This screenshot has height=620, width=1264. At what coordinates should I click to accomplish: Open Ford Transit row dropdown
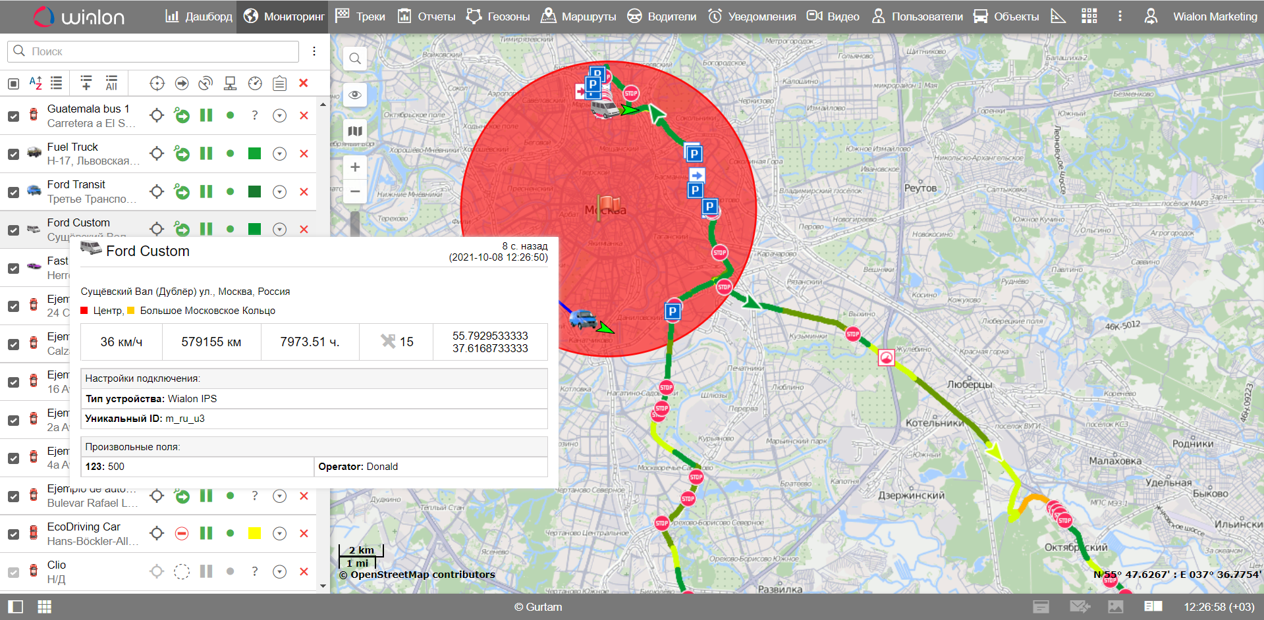click(x=279, y=192)
